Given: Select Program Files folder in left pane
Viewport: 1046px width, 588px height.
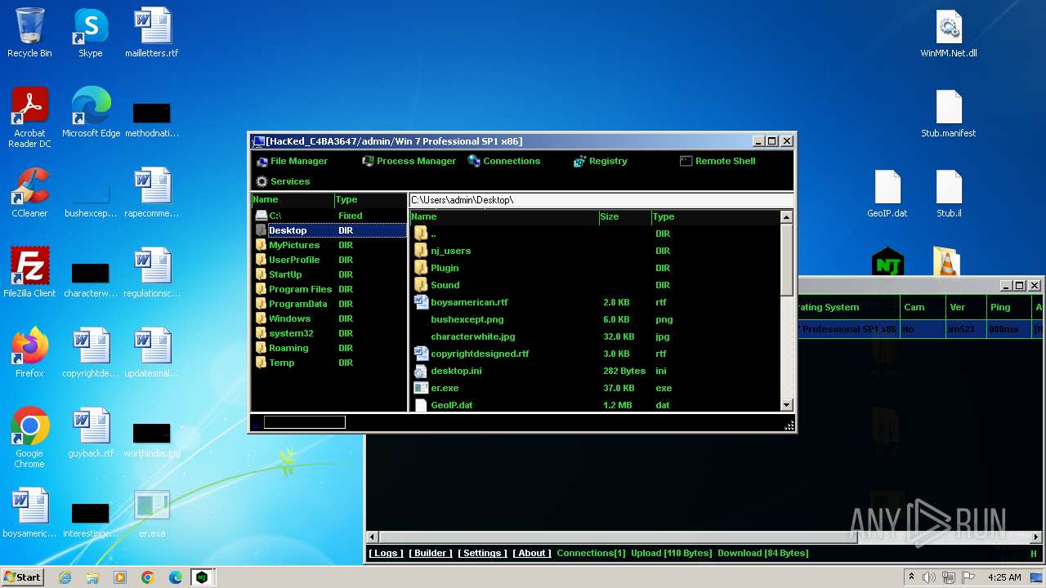Looking at the screenshot, I should click(x=329, y=289).
